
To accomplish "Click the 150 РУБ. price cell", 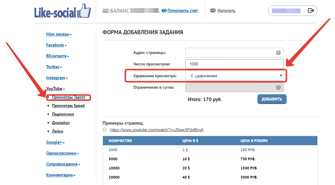I will point(248,150).
